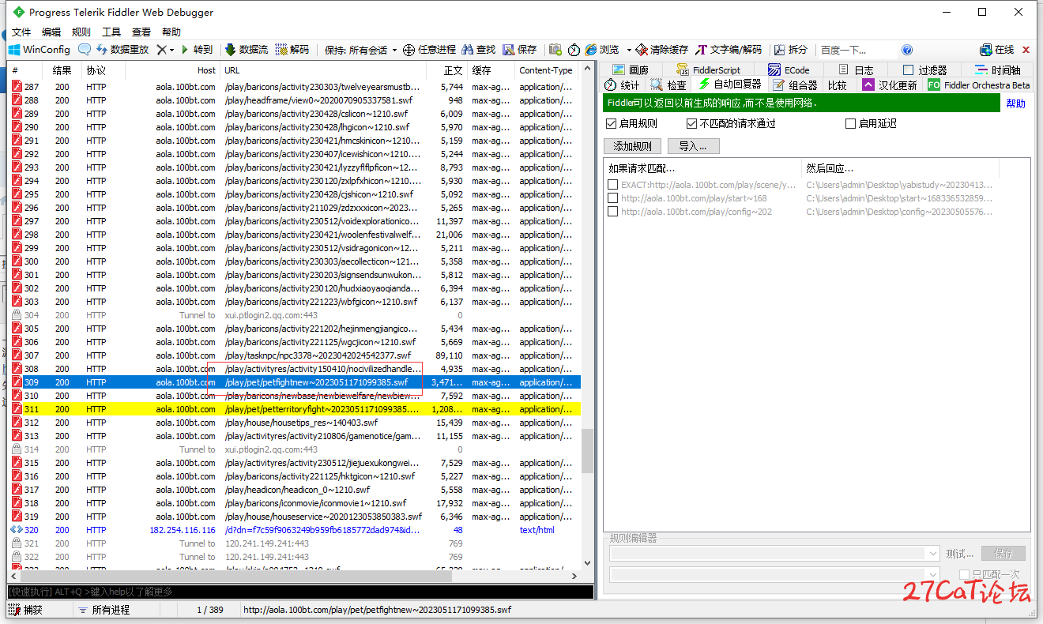Open the 编辑 menu
Image resolution: width=1043 pixels, height=624 pixels.
(51, 32)
